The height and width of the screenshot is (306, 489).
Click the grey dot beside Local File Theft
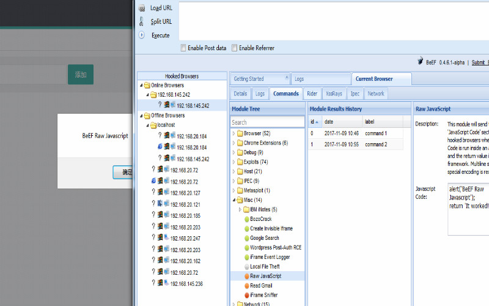[247, 267]
